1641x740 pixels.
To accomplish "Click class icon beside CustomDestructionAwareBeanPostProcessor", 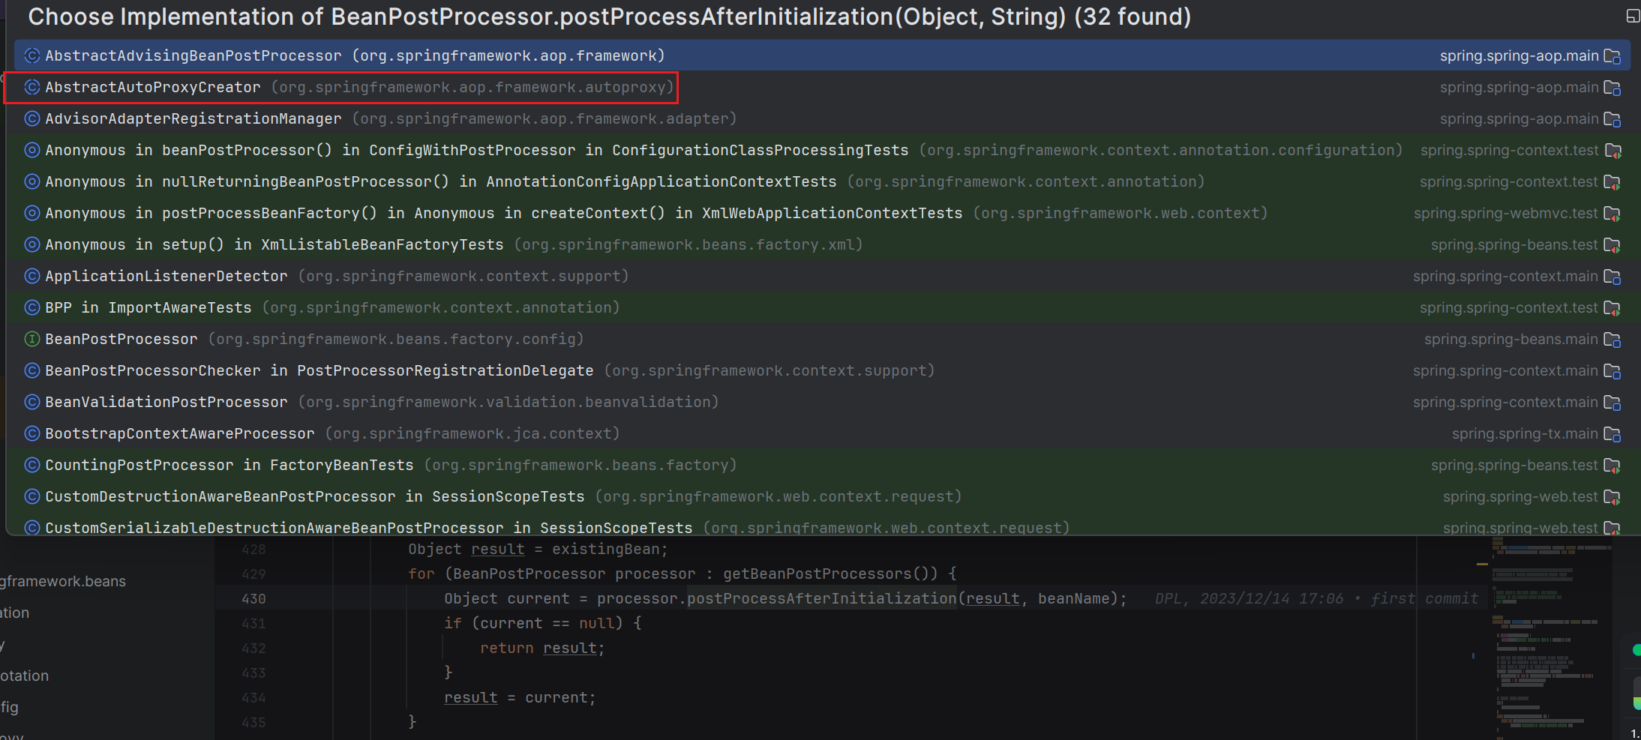I will click(32, 496).
